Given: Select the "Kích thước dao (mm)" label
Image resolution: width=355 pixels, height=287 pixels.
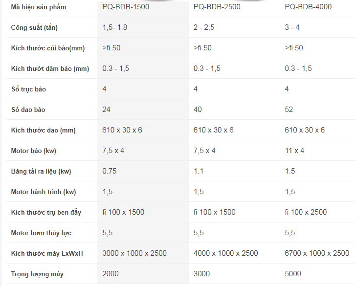Looking at the screenshot, I should click(x=44, y=131).
